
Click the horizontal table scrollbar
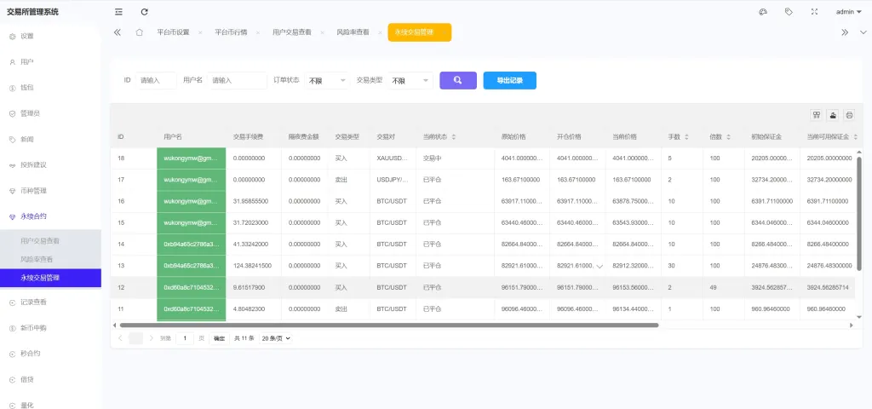coord(388,325)
